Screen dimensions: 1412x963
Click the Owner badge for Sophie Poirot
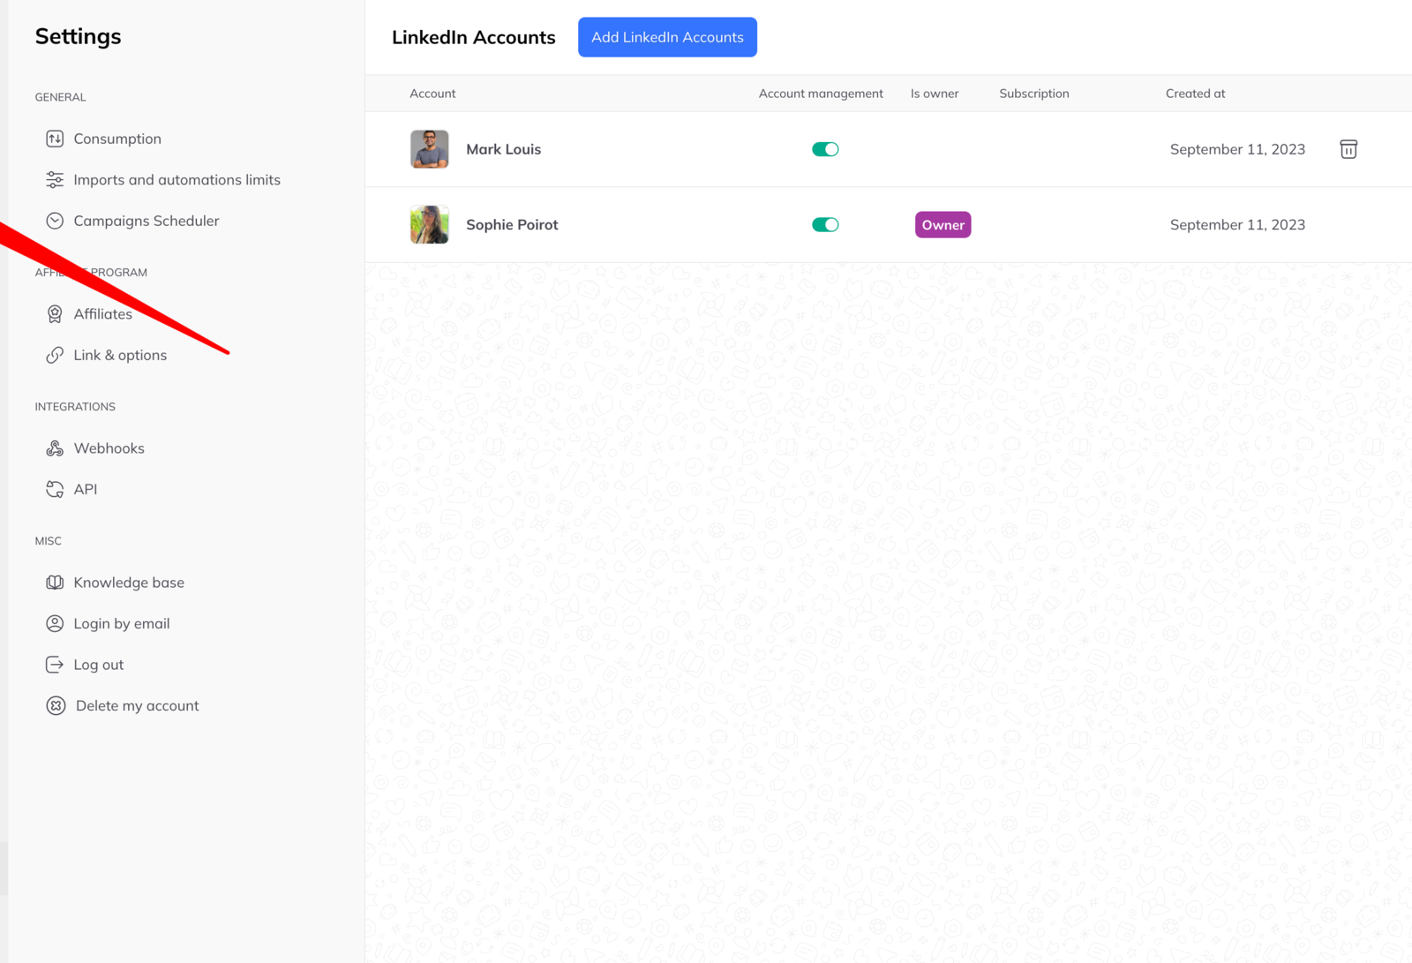943,225
